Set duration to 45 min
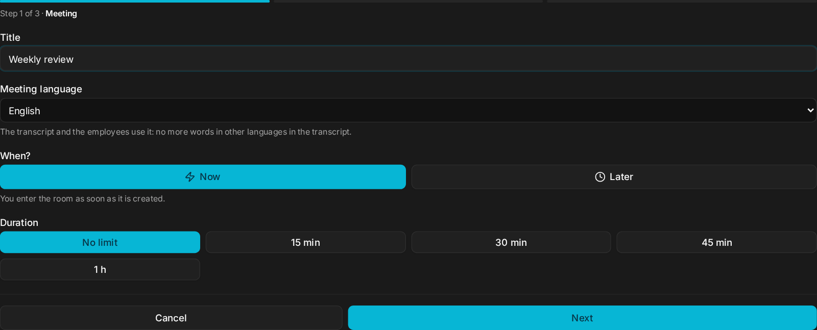 [x=717, y=242]
